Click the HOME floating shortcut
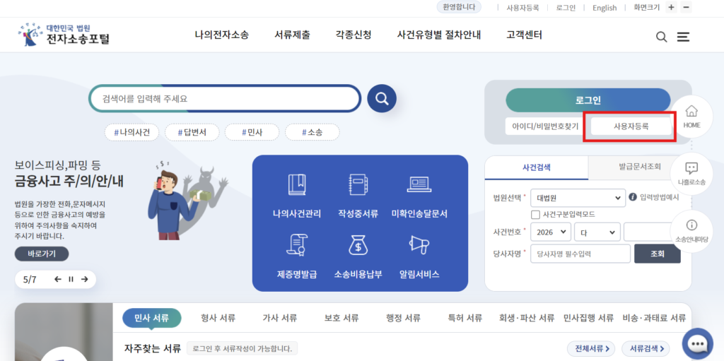Viewport: 724px width, 361px height. click(691, 116)
